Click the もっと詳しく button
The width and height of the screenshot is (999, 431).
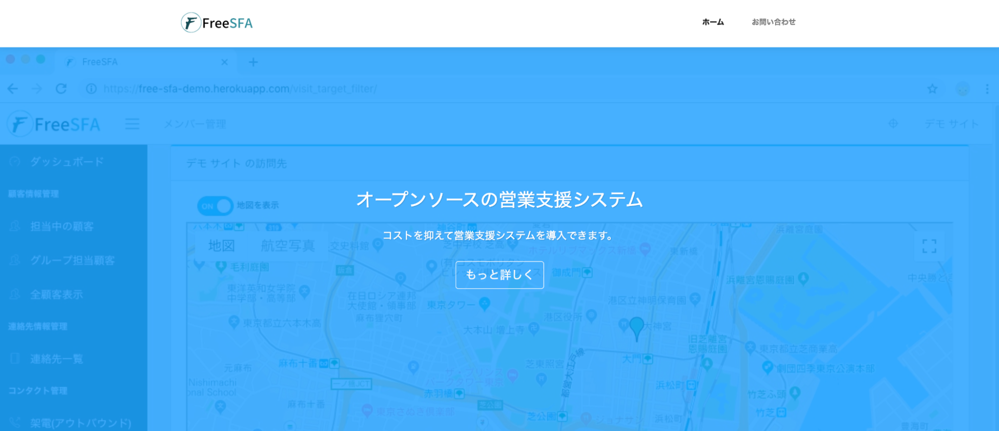click(499, 274)
